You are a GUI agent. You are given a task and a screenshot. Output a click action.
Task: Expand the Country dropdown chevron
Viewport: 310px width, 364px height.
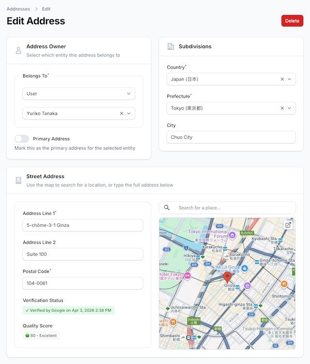289,79
